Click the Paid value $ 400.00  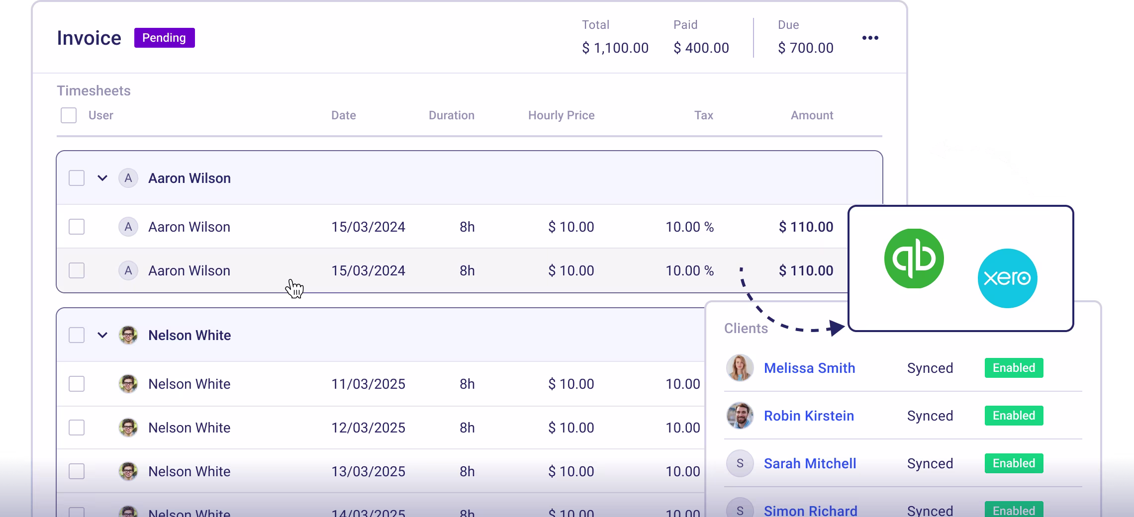701,48
